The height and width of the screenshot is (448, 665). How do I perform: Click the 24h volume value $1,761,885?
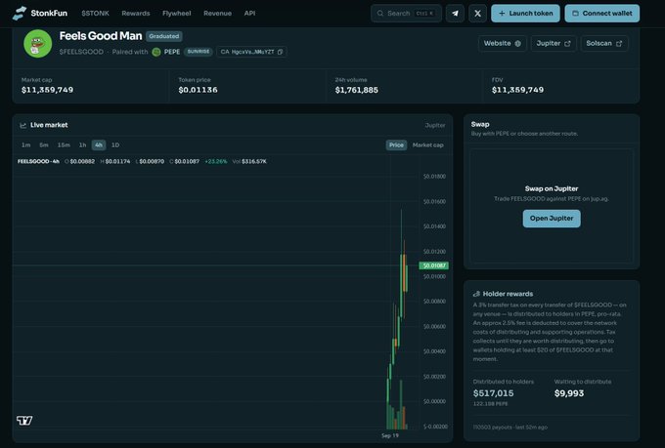357,90
